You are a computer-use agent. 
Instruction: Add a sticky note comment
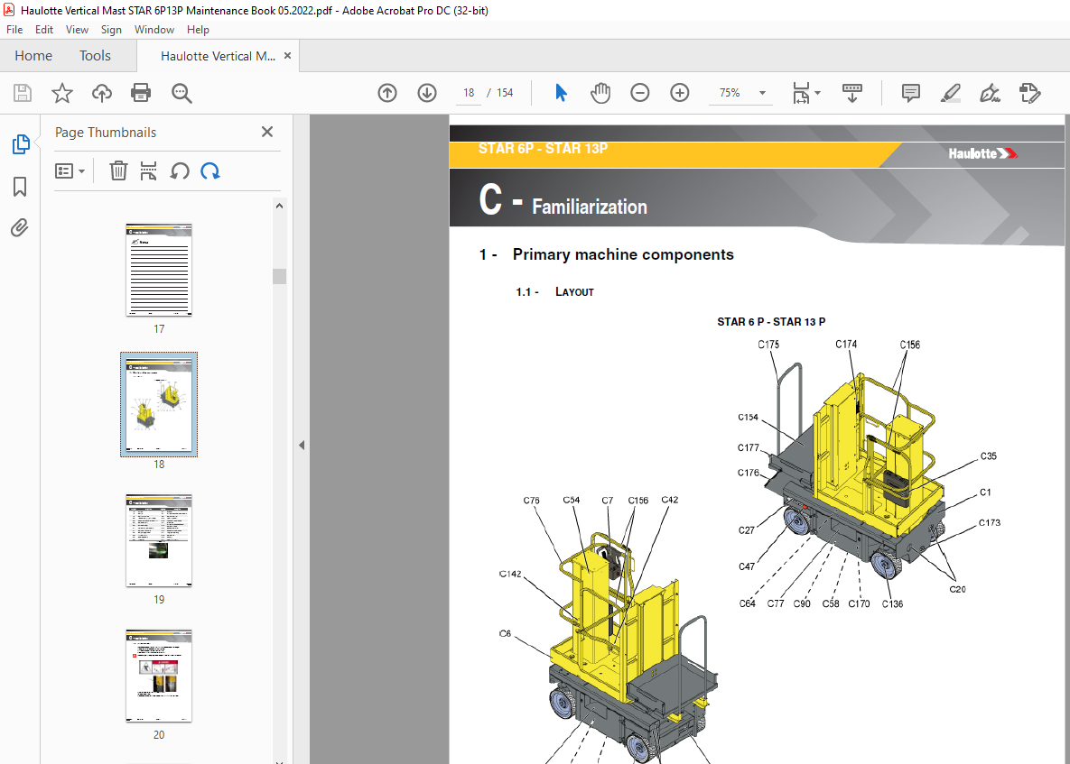click(x=911, y=93)
